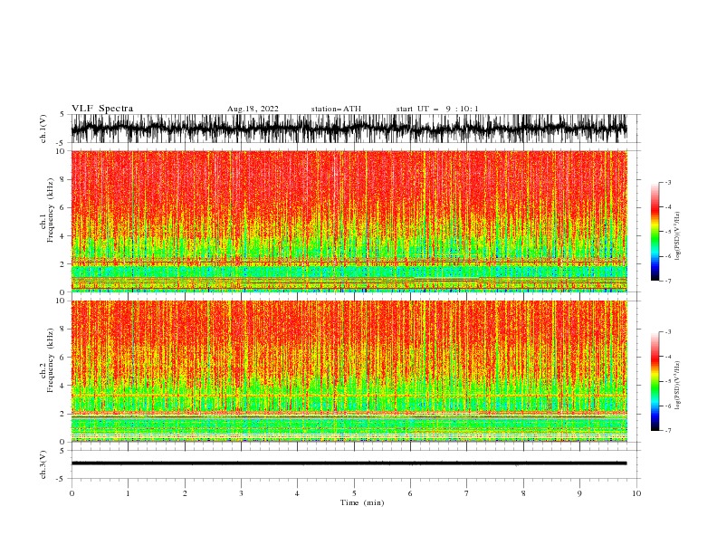
Task: Click the date text "Aug.18, 2022"
Action: [x=253, y=109]
